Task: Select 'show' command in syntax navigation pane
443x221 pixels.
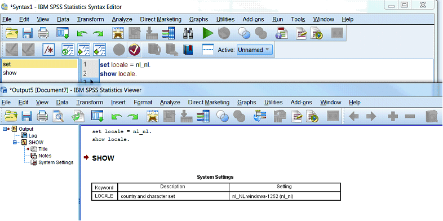Action: coord(39,73)
